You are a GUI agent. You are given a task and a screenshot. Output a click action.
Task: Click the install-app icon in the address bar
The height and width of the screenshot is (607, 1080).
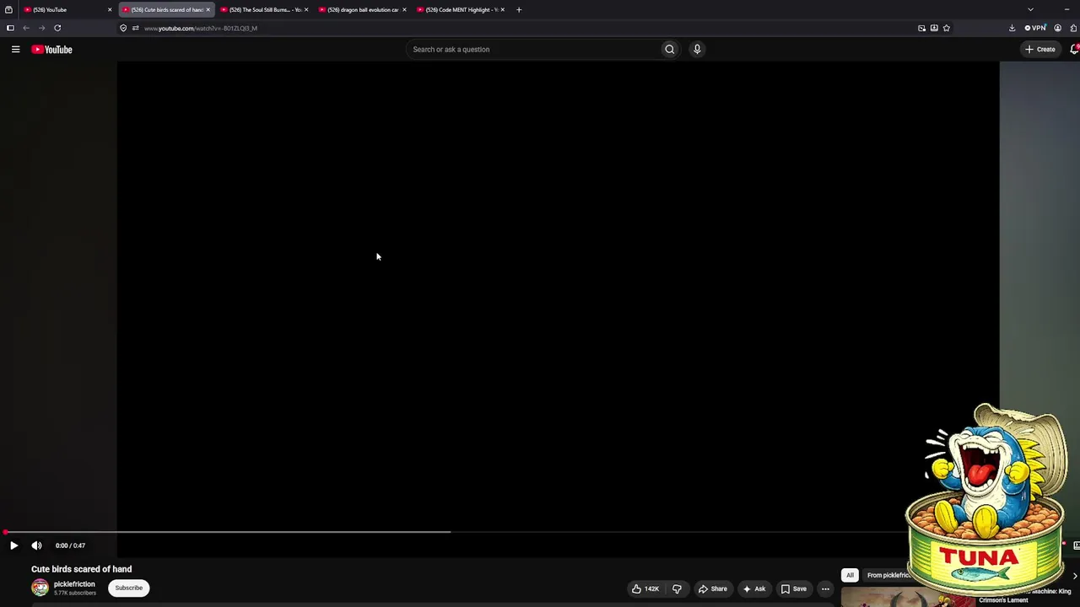coord(934,28)
